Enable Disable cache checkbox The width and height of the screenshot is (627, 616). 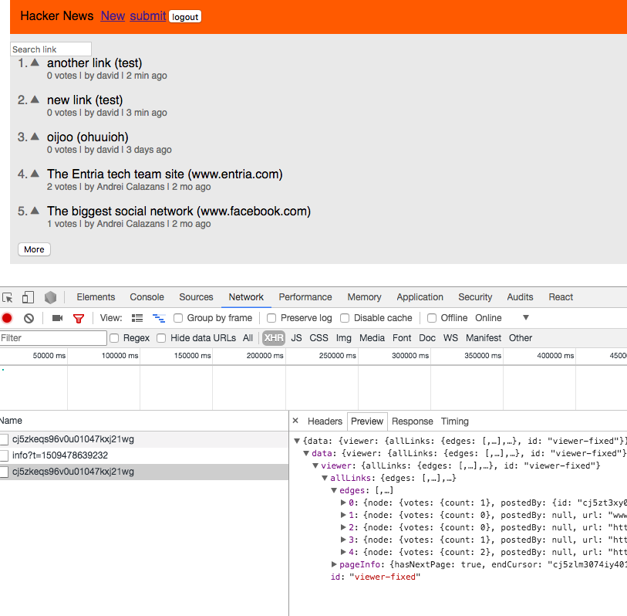345,318
